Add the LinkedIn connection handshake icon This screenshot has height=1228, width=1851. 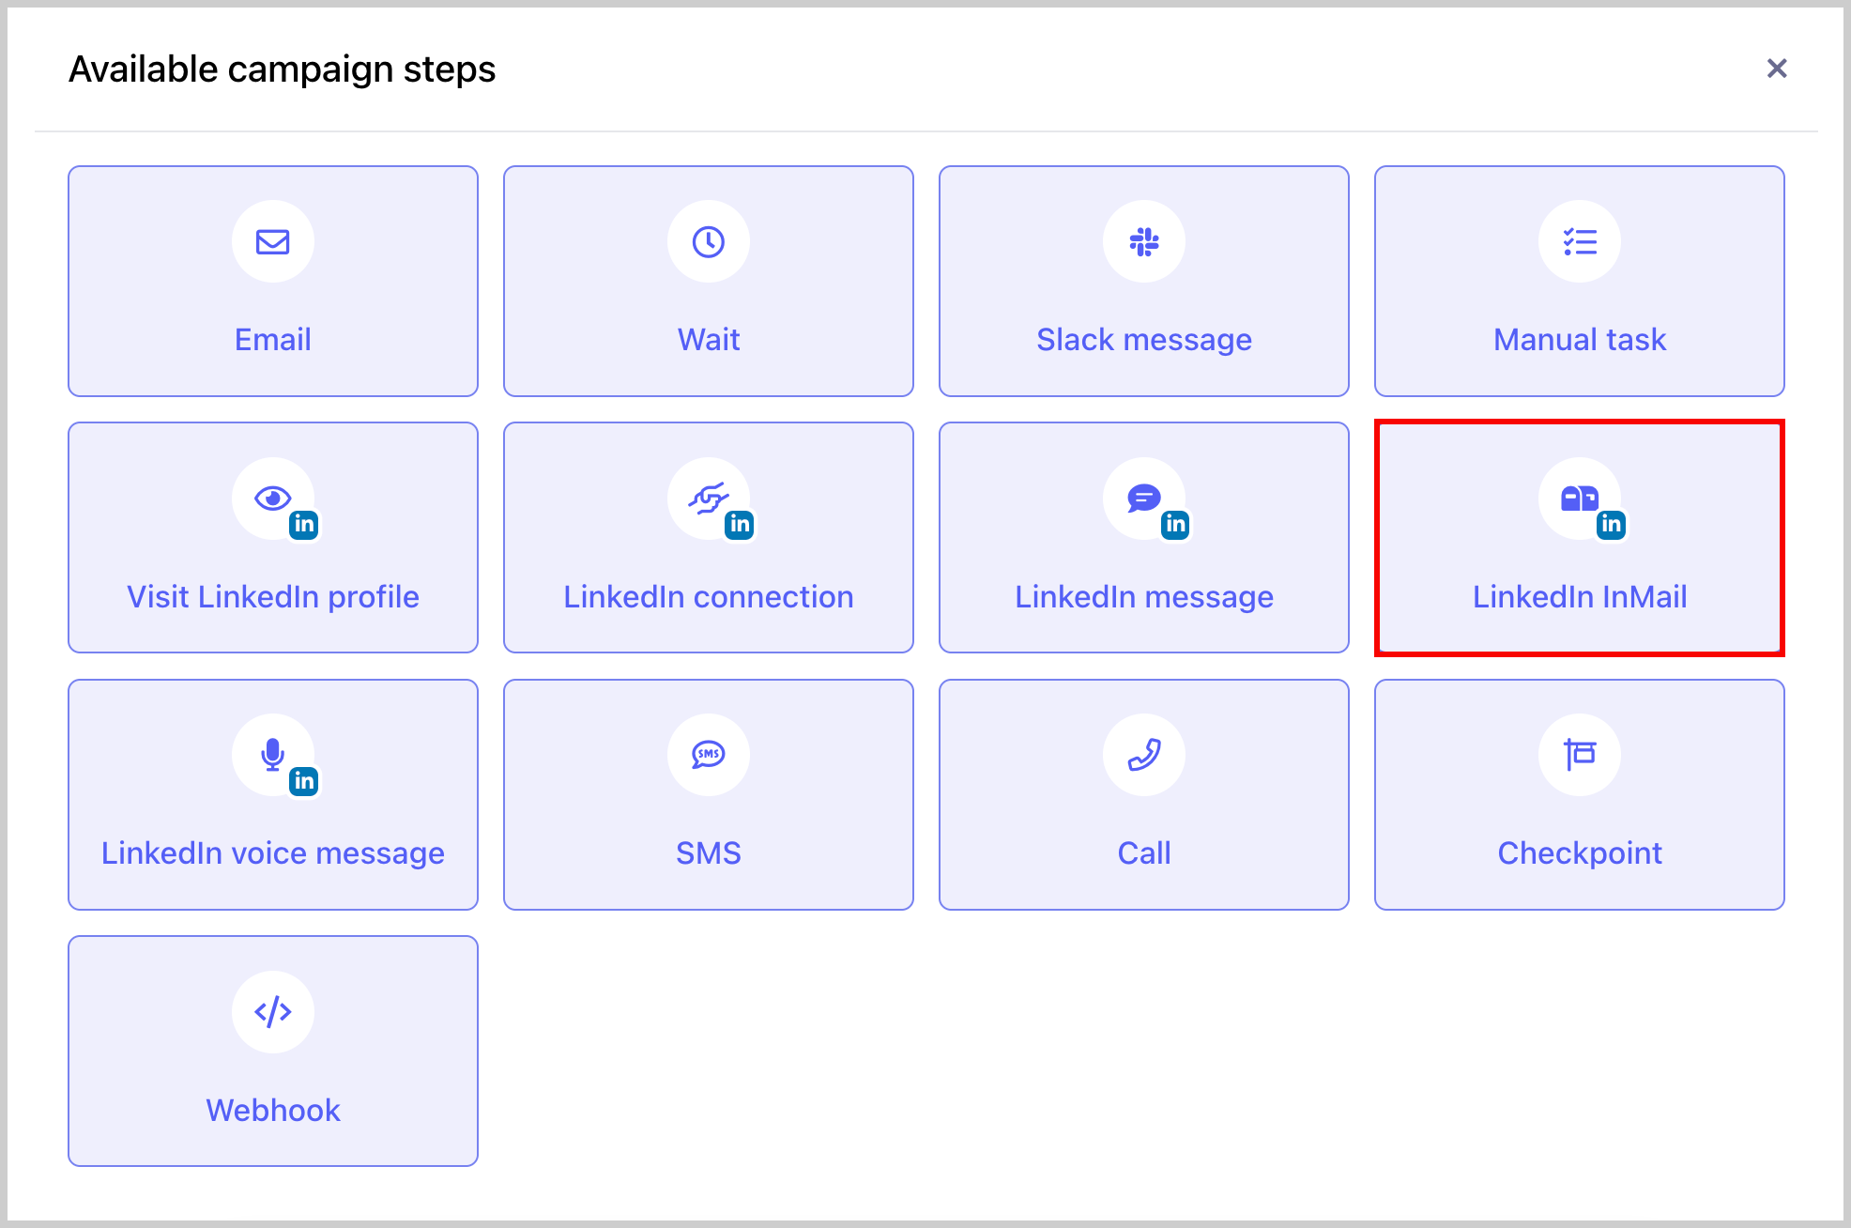[x=709, y=499]
